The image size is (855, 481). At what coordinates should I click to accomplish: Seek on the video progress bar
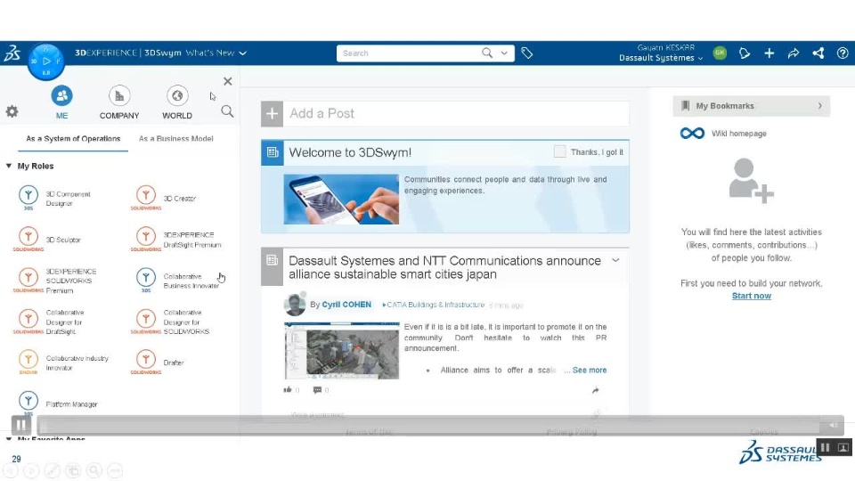428,426
